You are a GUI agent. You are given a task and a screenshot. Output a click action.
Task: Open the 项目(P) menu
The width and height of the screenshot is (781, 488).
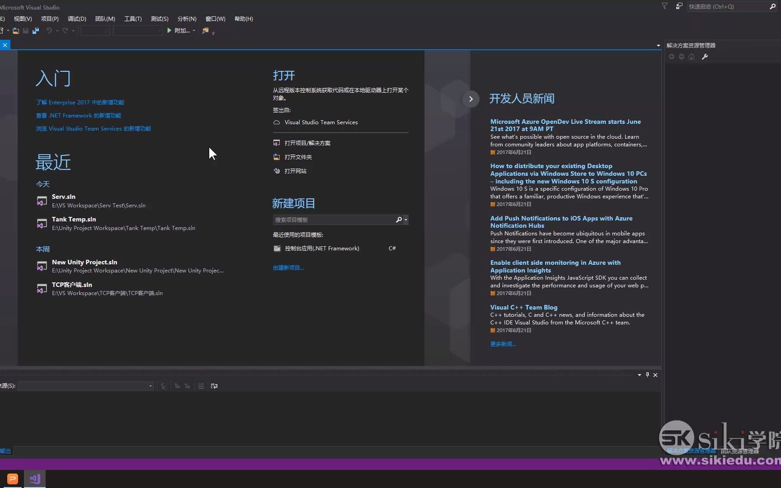[50, 19]
